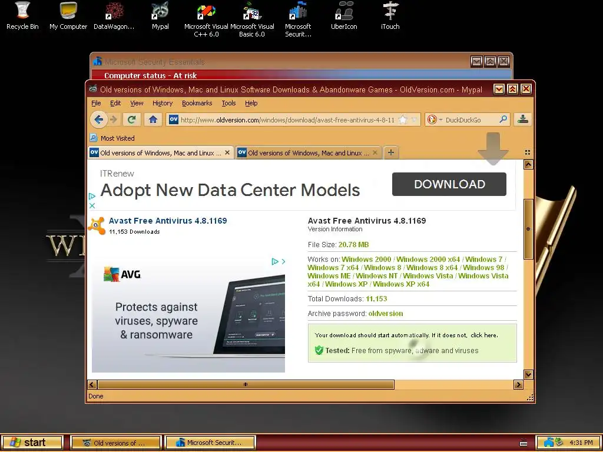Select Microsoft Visual Basic 6.0 shortcut
This screenshot has height=452, width=603.
(252, 19)
